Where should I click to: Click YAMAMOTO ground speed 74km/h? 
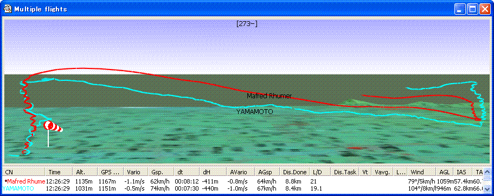161,188
